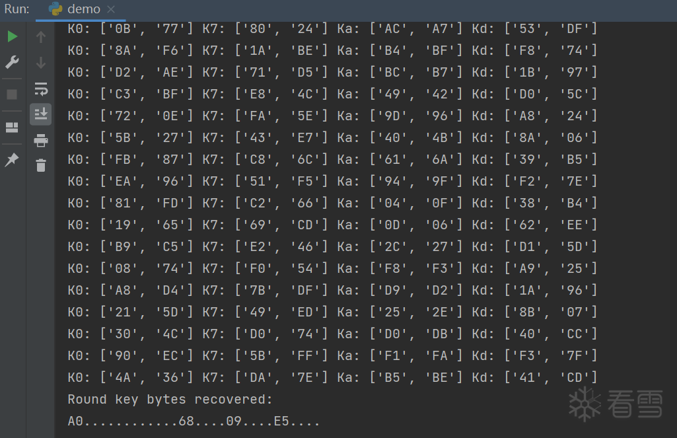Click the Down the Stack Trace arrow

(x=41, y=63)
